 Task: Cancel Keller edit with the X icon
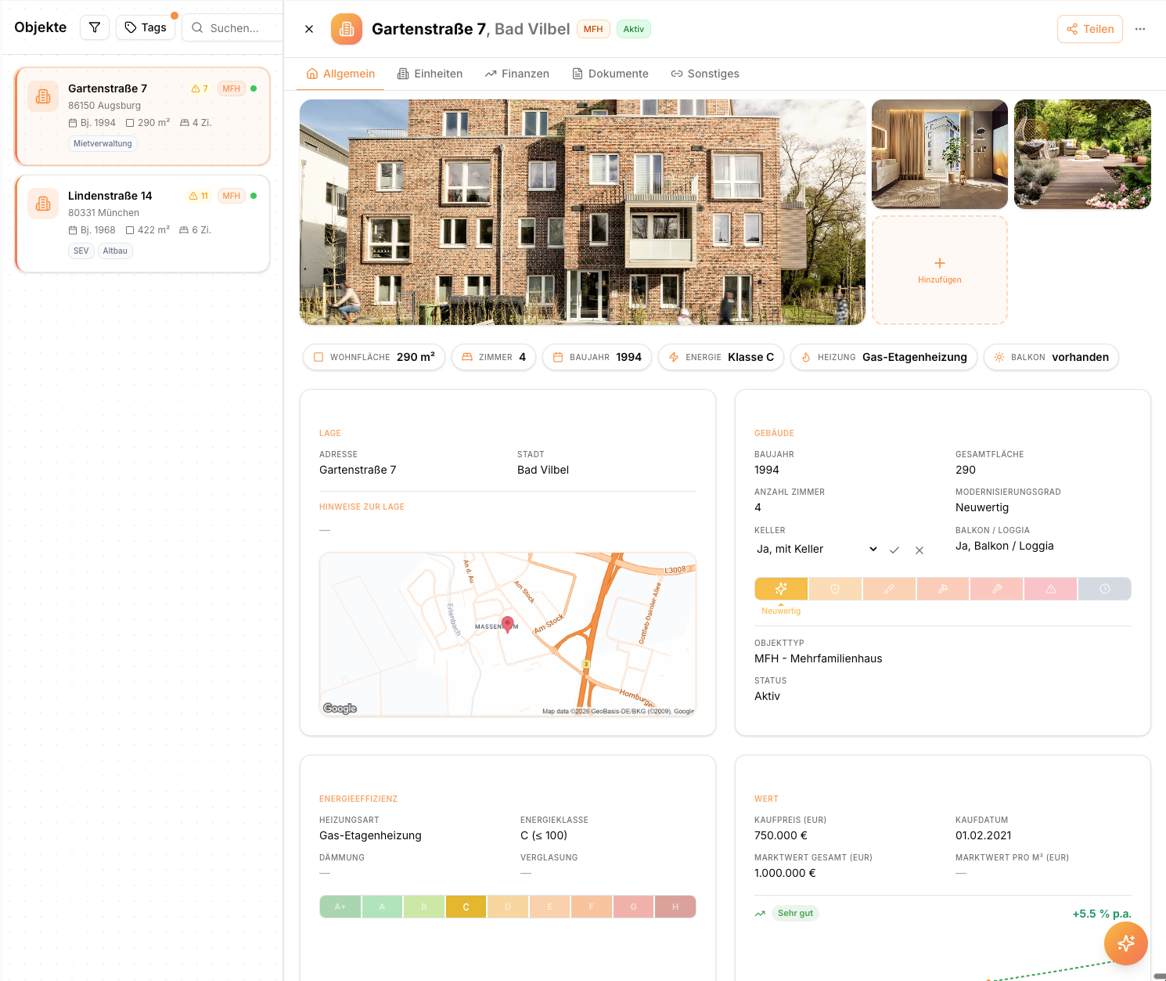919,550
